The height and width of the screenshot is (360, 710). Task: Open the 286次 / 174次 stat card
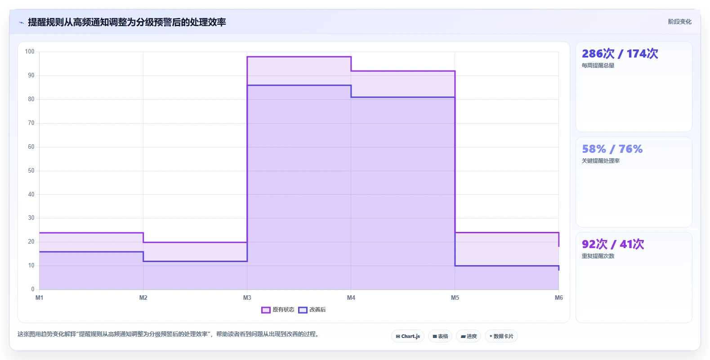click(x=634, y=87)
